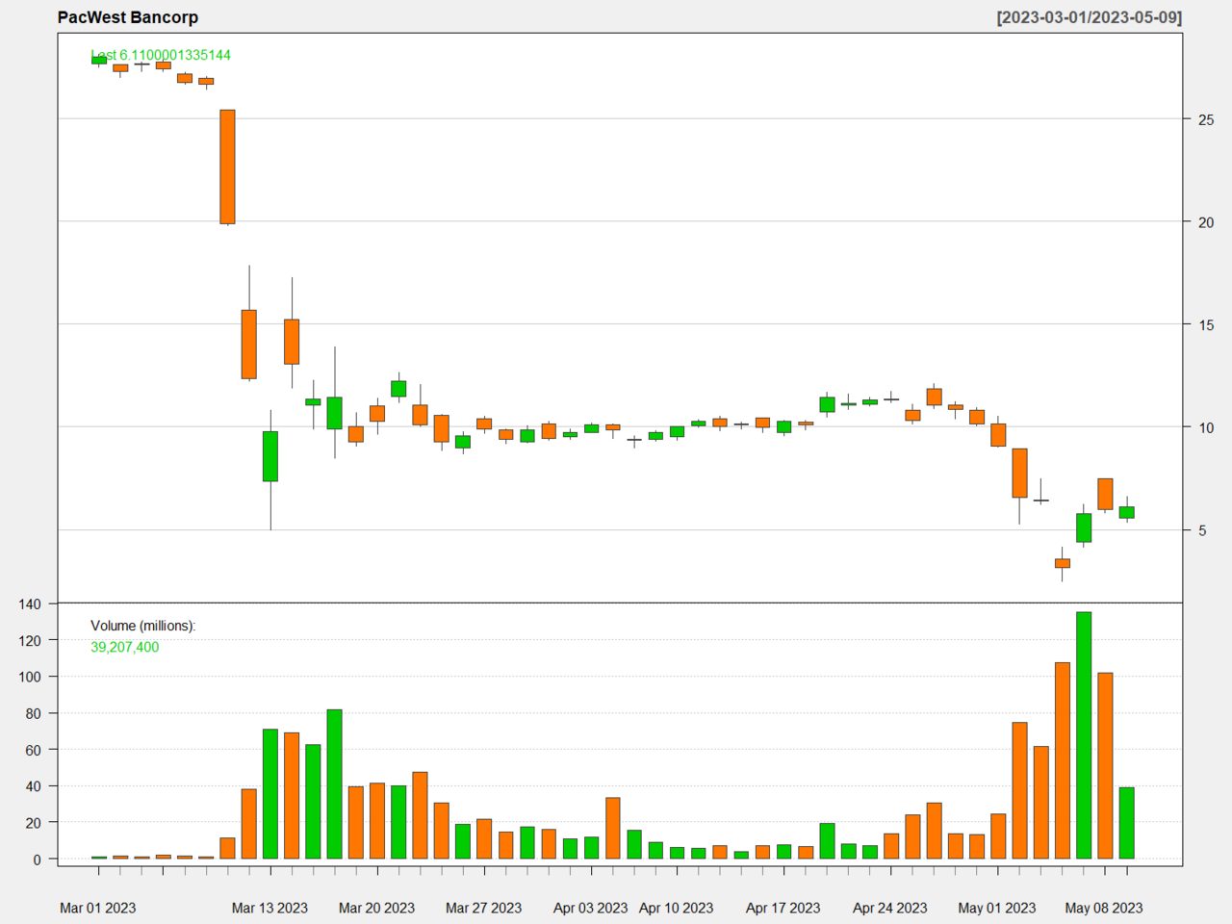This screenshot has height=924, width=1232.
Task: Select the "Apr 03 2023" date label
Action: 591,908
